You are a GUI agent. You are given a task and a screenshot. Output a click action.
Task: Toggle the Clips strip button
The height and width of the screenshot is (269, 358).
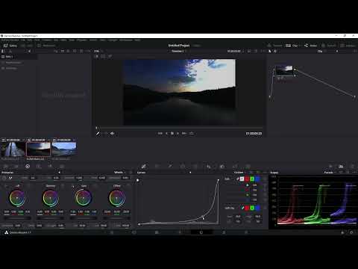pyautogui.click(x=292, y=46)
